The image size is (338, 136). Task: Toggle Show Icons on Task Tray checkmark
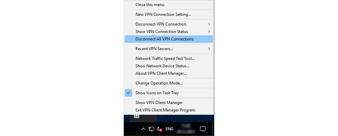coord(128,93)
